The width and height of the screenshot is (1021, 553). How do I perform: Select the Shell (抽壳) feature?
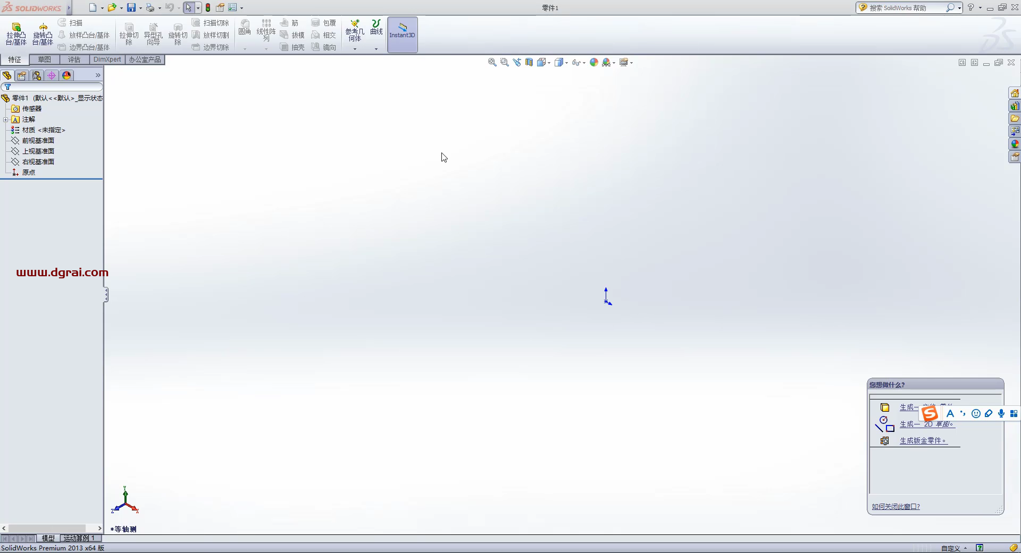point(292,47)
